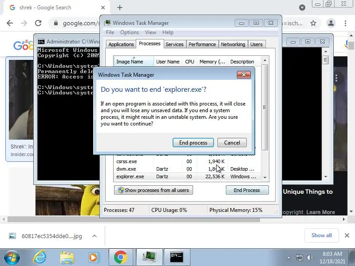Image resolution: width=355 pixels, height=266 pixels.
Task: Switch to the Applications tab
Action: pyautogui.click(x=121, y=44)
